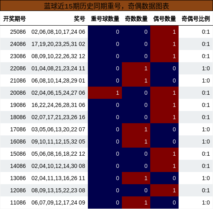
Task: Select winning numbers 09,10,11,12,15,32 05
Action: (x=58, y=142)
